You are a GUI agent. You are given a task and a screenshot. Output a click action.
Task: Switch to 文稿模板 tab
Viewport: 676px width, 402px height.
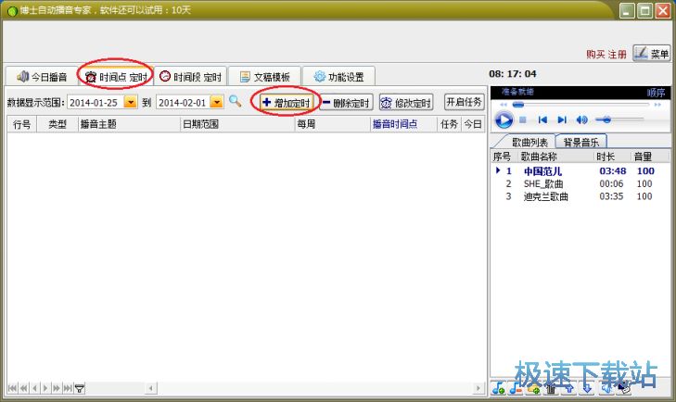coord(264,77)
